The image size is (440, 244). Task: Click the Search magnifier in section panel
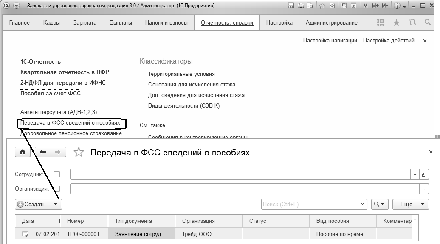tap(427, 22)
